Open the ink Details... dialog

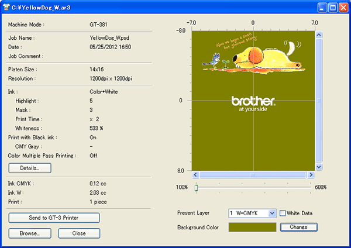tap(30, 168)
